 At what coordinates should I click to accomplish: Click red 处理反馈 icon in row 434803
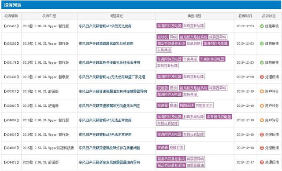pyautogui.click(x=262, y=148)
